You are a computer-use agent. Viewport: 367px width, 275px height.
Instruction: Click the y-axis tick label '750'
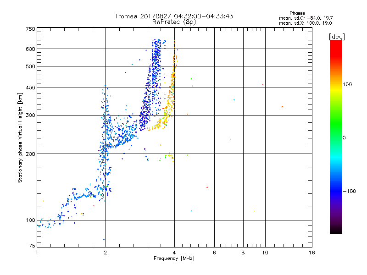click(30, 29)
